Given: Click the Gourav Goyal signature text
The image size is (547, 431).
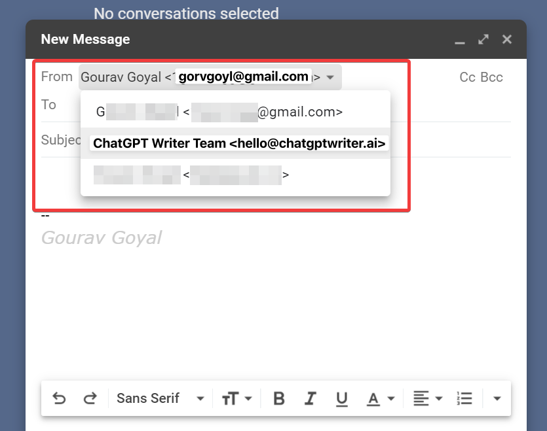Looking at the screenshot, I should tap(102, 238).
